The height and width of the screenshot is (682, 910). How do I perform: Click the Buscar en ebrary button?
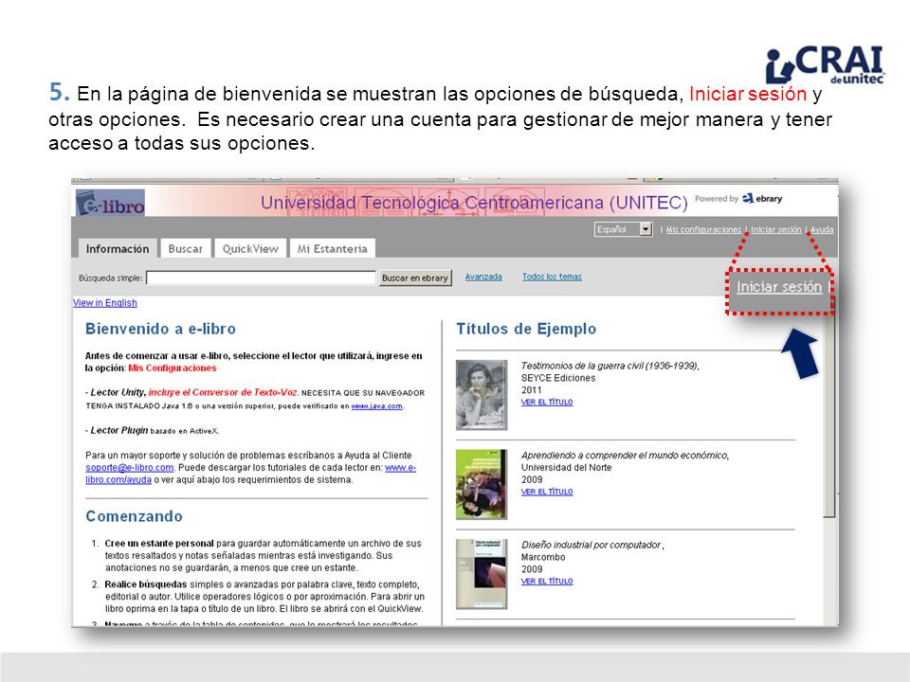click(415, 278)
